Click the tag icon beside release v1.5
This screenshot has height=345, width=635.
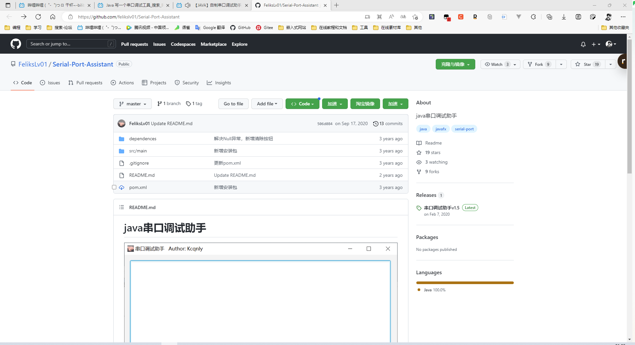(x=419, y=208)
